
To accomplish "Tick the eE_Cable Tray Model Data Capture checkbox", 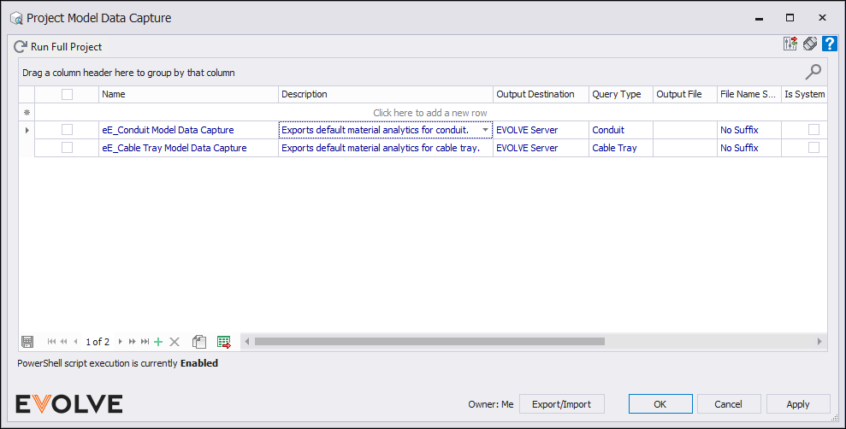I will tap(67, 148).
